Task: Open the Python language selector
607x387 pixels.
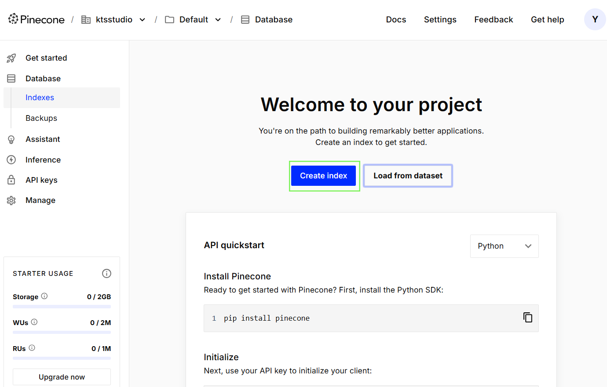Action: (504, 246)
